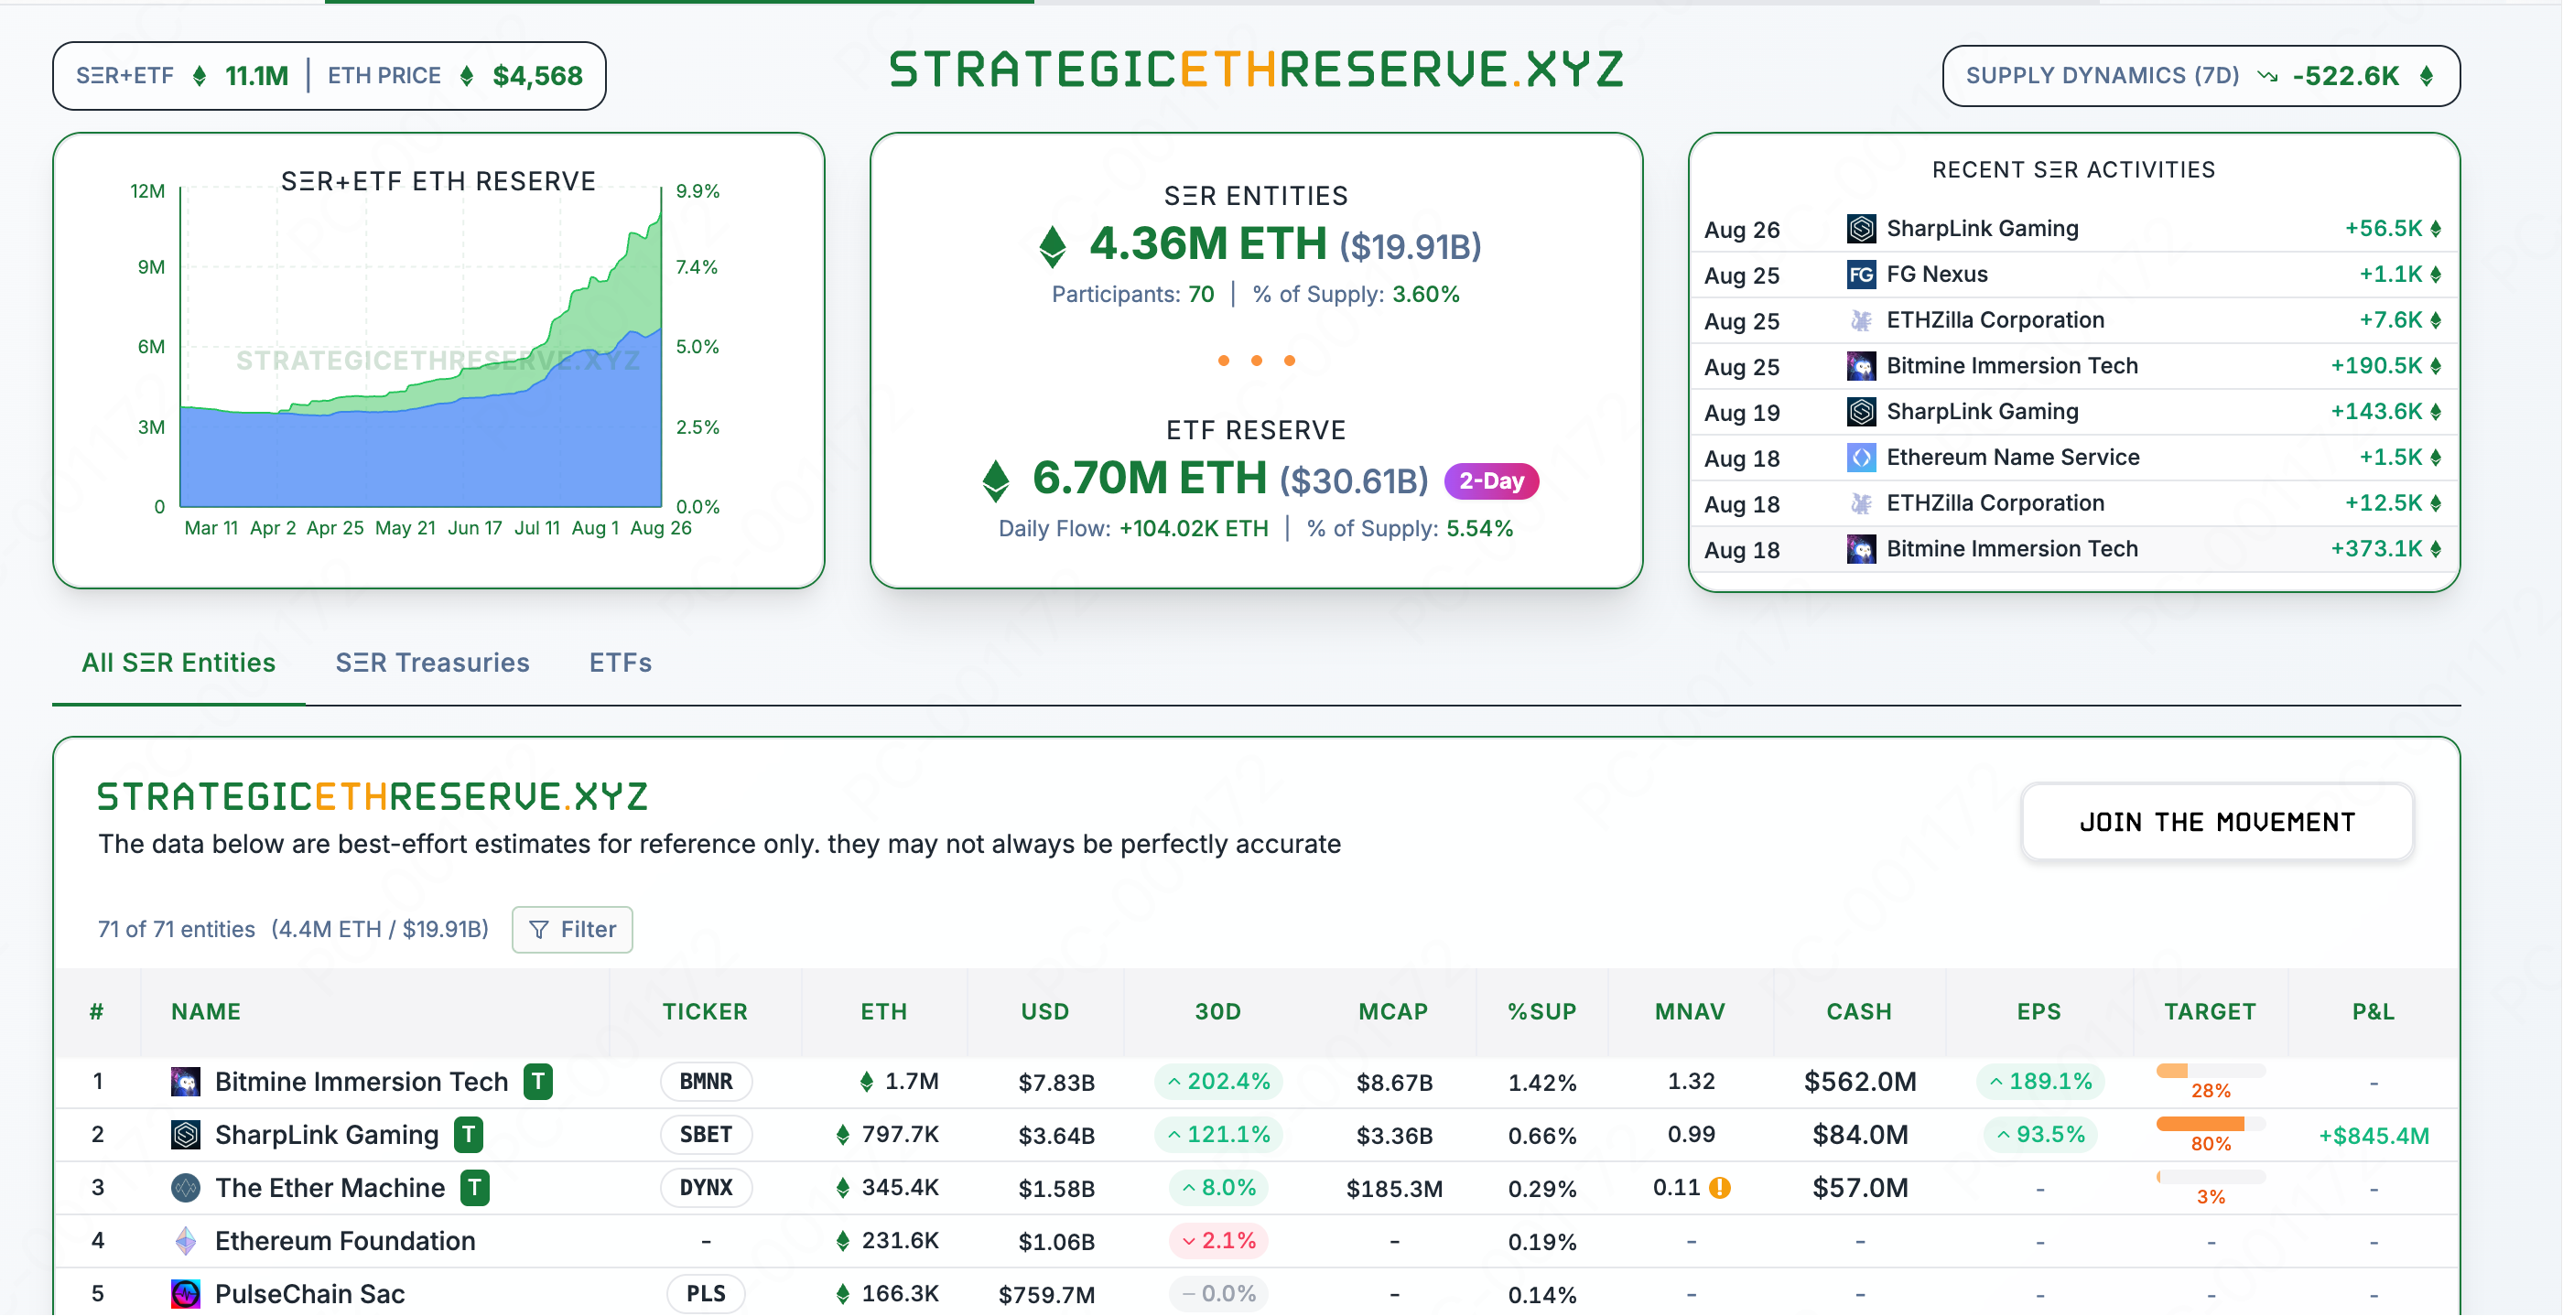Click the Ethereum Foundation diamond logo
The image size is (2563, 1316).
click(x=185, y=1240)
